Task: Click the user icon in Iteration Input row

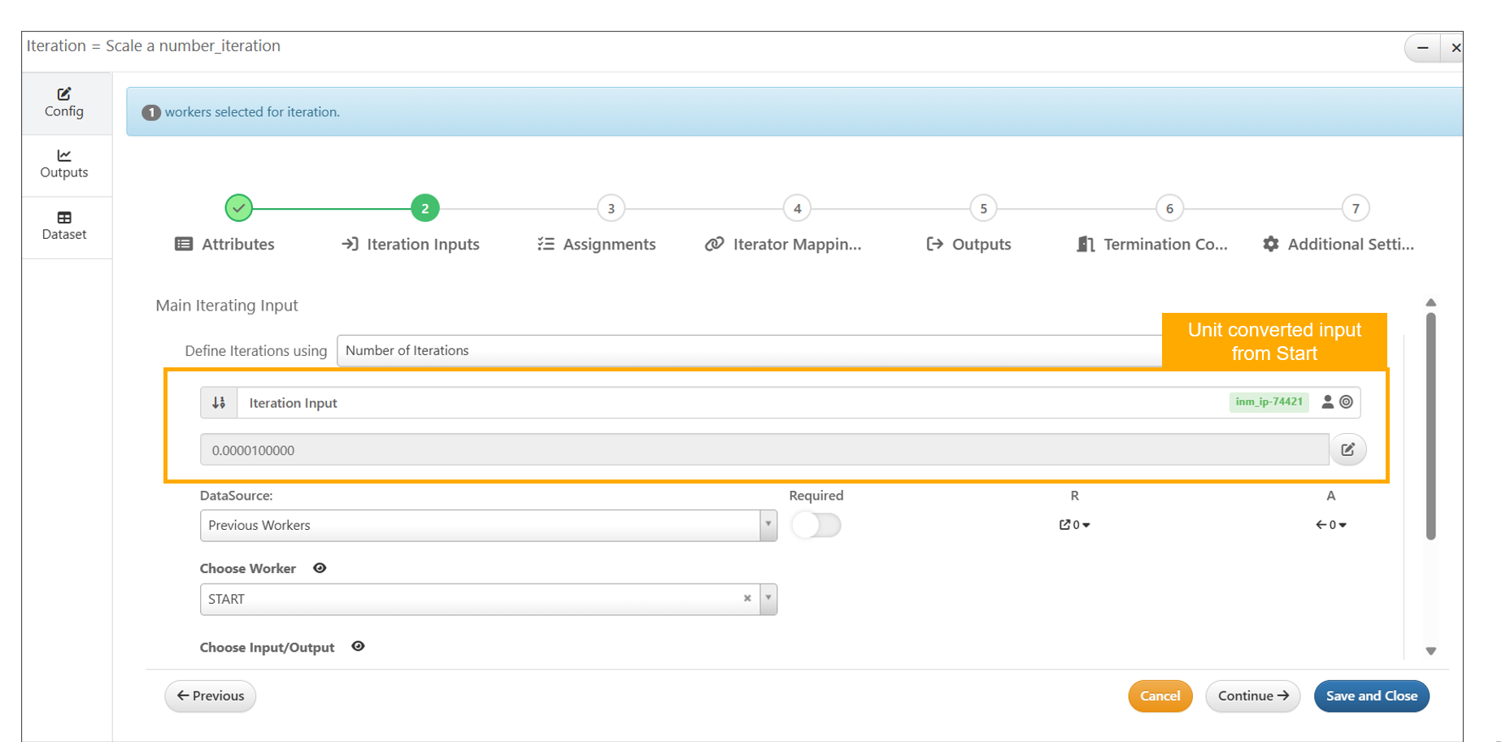Action: coord(1327,401)
